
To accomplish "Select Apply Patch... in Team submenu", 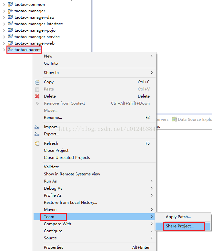I will (x=183, y=217).
